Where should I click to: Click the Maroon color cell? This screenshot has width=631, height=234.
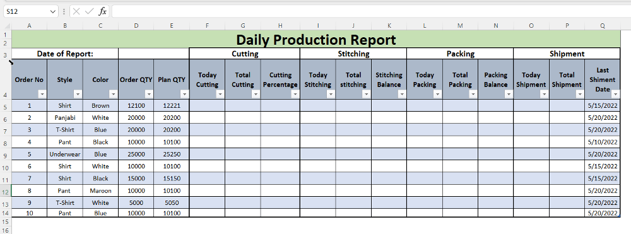tap(100, 190)
